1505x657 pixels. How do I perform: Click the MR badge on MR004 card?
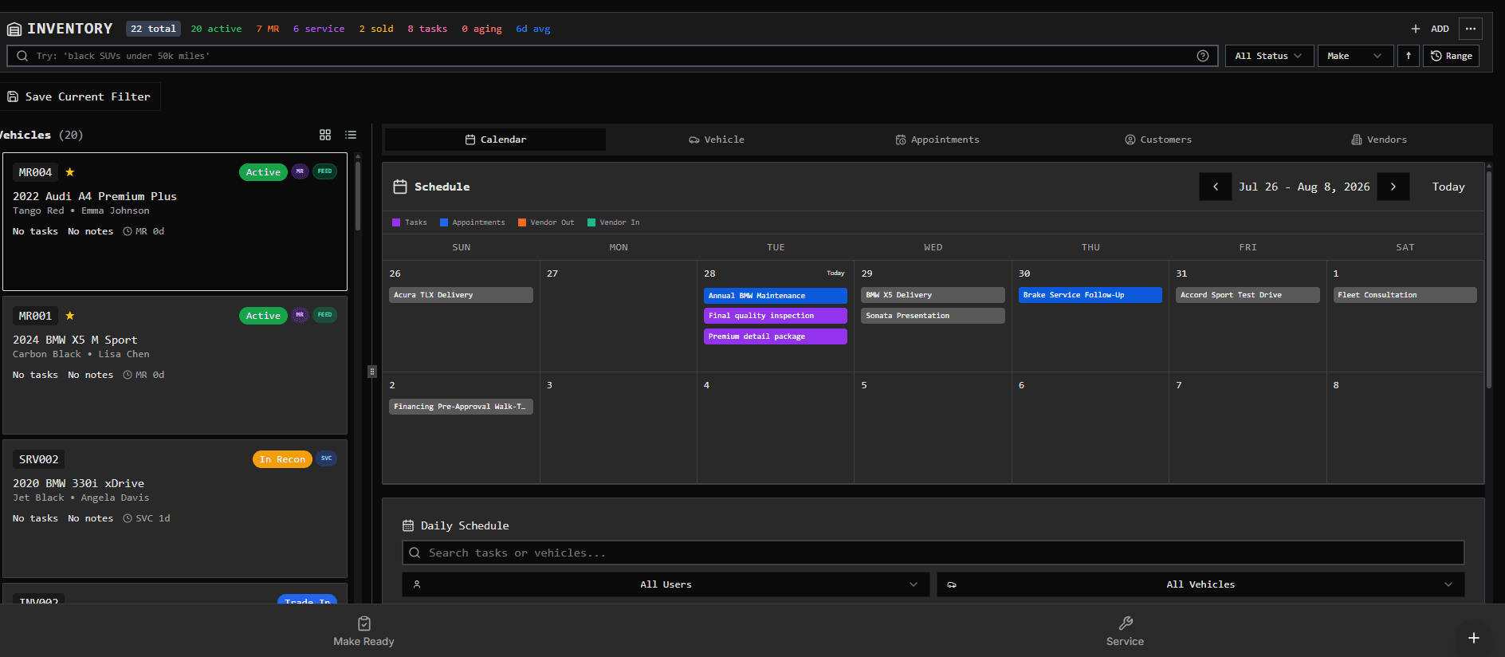300,171
